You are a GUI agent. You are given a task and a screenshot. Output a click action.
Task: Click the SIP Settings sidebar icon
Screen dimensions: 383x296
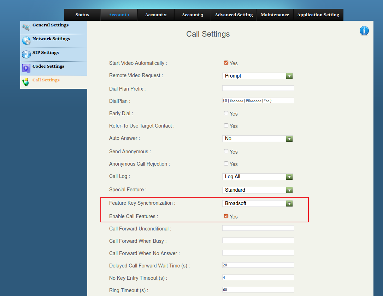[26, 54]
